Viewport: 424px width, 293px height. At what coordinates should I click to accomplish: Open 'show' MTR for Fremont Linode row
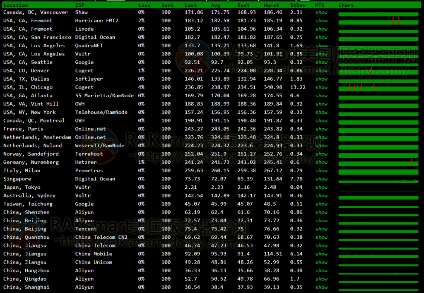pos(321,29)
